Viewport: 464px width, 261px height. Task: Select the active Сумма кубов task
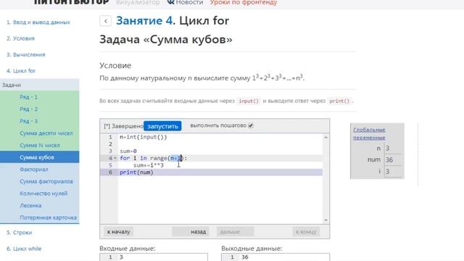point(40,157)
